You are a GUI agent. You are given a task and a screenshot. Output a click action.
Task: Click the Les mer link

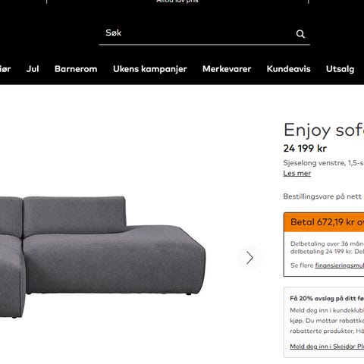297,174
